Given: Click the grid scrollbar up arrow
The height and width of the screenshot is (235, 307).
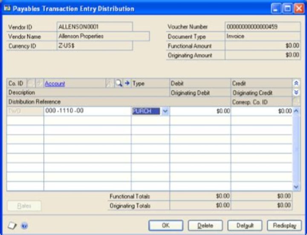Looking at the screenshot, I should tap(297, 111).
